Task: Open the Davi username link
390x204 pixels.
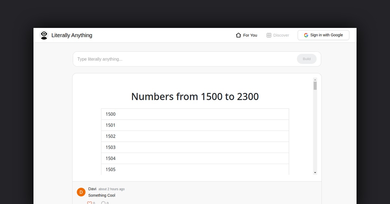Action: pos(92,189)
